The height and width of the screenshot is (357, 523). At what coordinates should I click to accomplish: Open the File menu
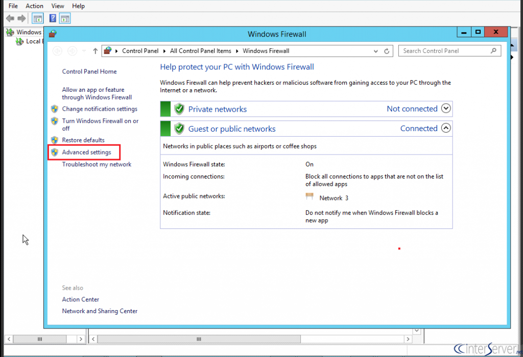click(x=13, y=6)
